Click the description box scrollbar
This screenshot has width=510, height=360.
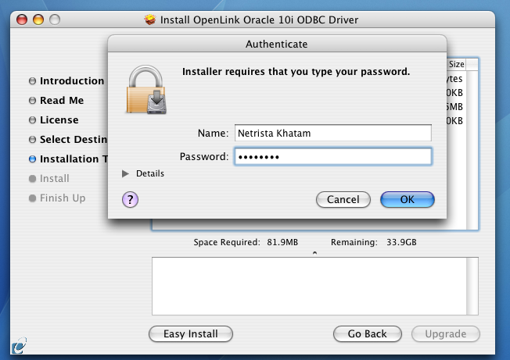coord(472,286)
